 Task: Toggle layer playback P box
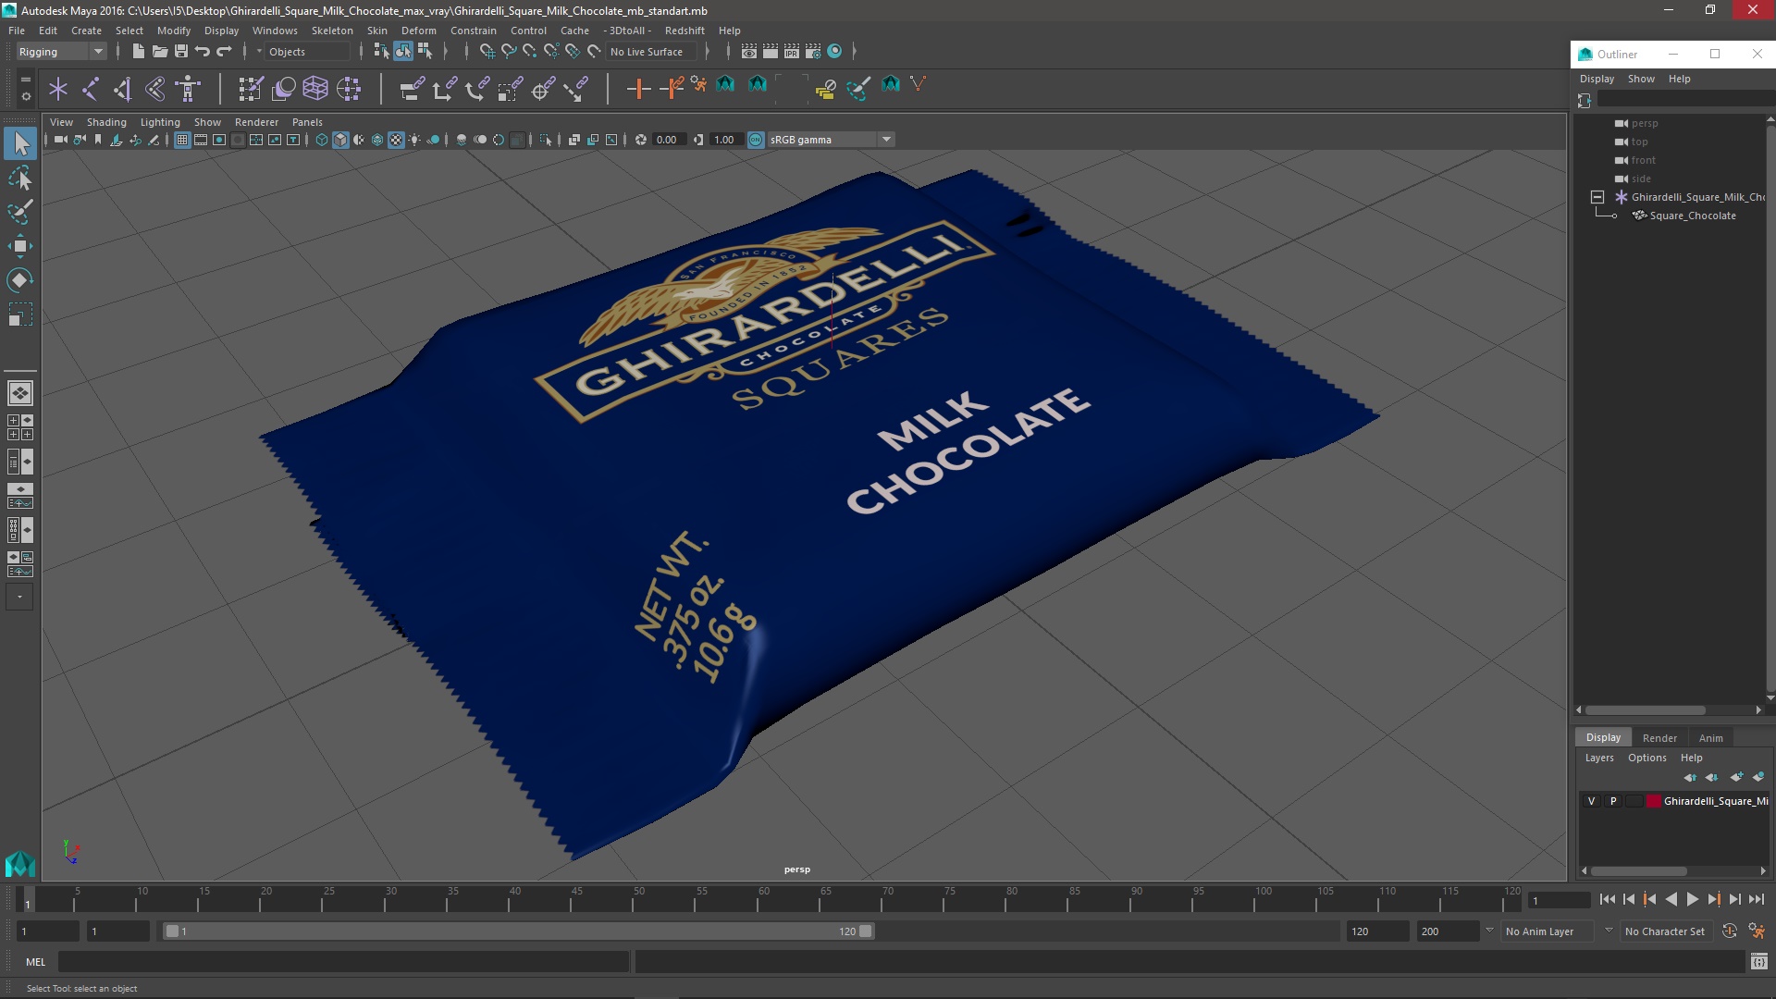(1613, 801)
